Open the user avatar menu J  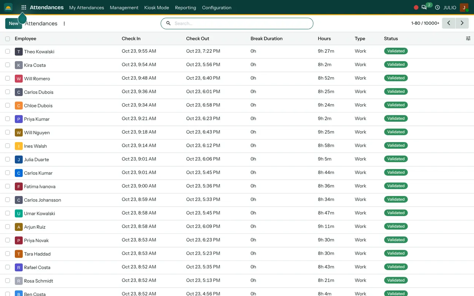coord(464,7)
